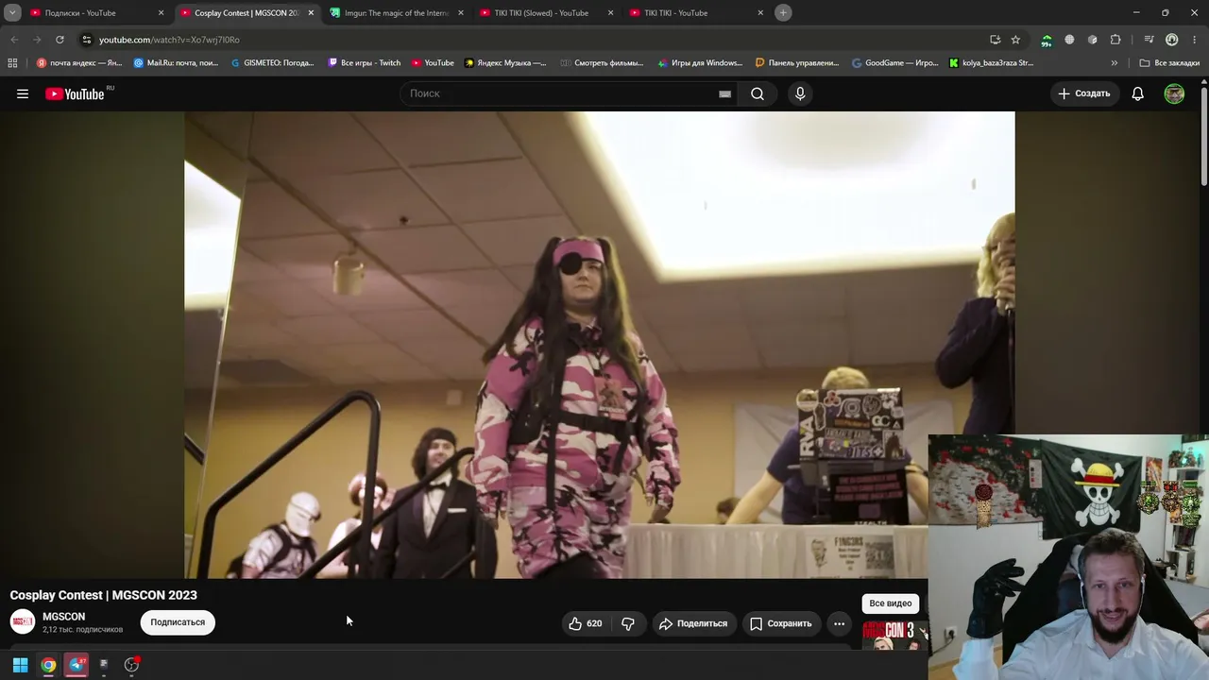Click the address bar URL
The image size is (1209, 680).
click(x=169, y=40)
